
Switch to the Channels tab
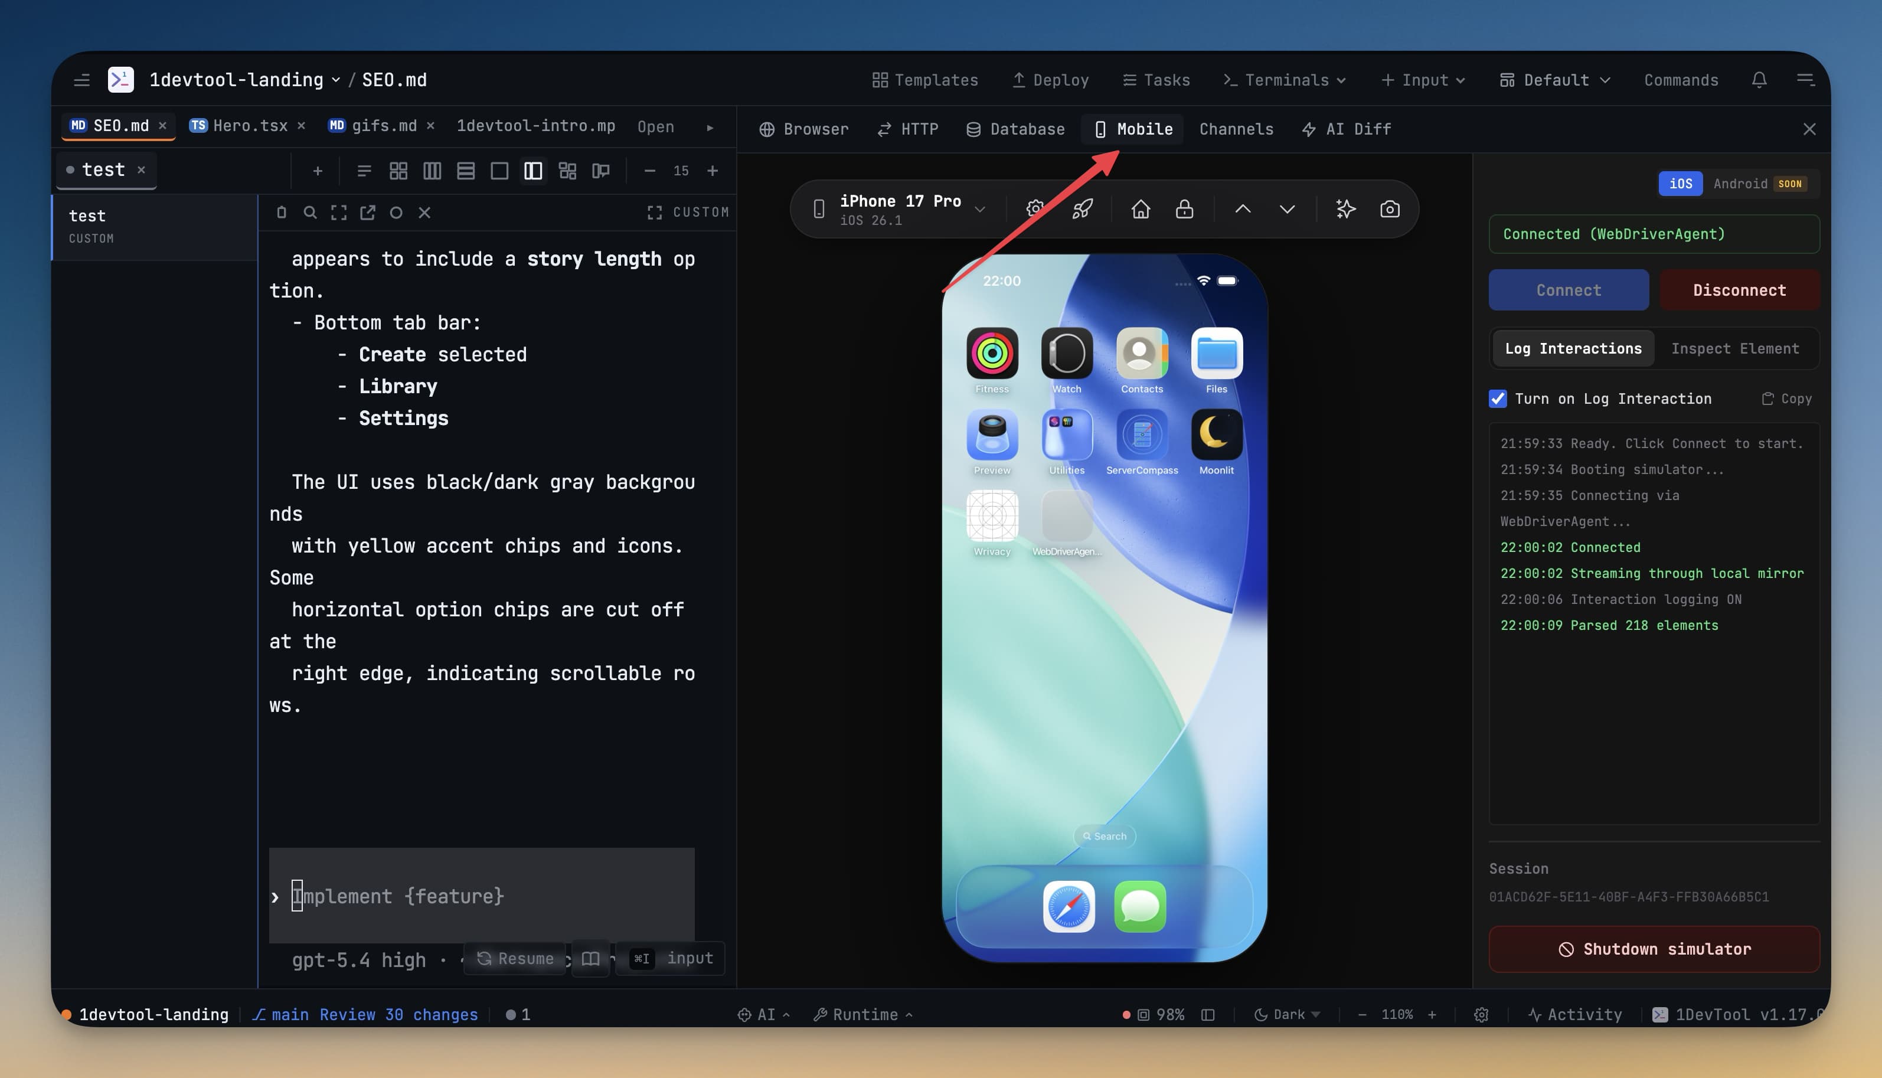pyautogui.click(x=1236, y=129)
